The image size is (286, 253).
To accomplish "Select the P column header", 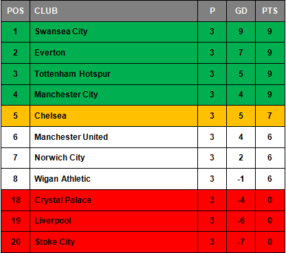I will pyautogui.click(x=212, y=11).
